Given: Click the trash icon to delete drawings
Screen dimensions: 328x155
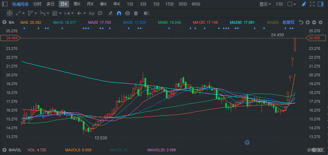Looking at the screenshot, I should click(136, 13).
